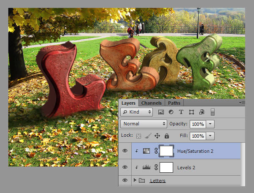Click the adjustment layer filter icon
This screenshot has height=193, width=254.
click(x=171, y=112)
